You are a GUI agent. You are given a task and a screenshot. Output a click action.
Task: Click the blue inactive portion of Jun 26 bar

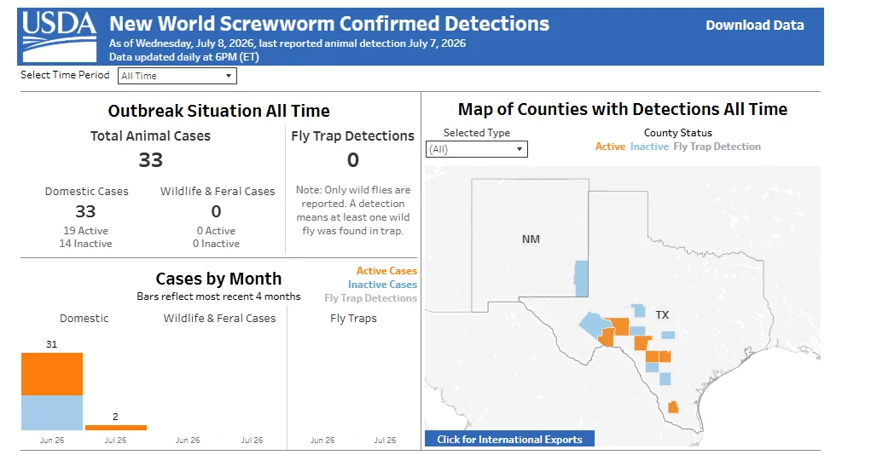click(52, 413)
